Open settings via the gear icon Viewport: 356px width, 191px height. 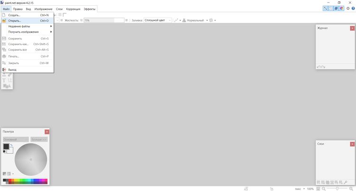tap(347, 9)
